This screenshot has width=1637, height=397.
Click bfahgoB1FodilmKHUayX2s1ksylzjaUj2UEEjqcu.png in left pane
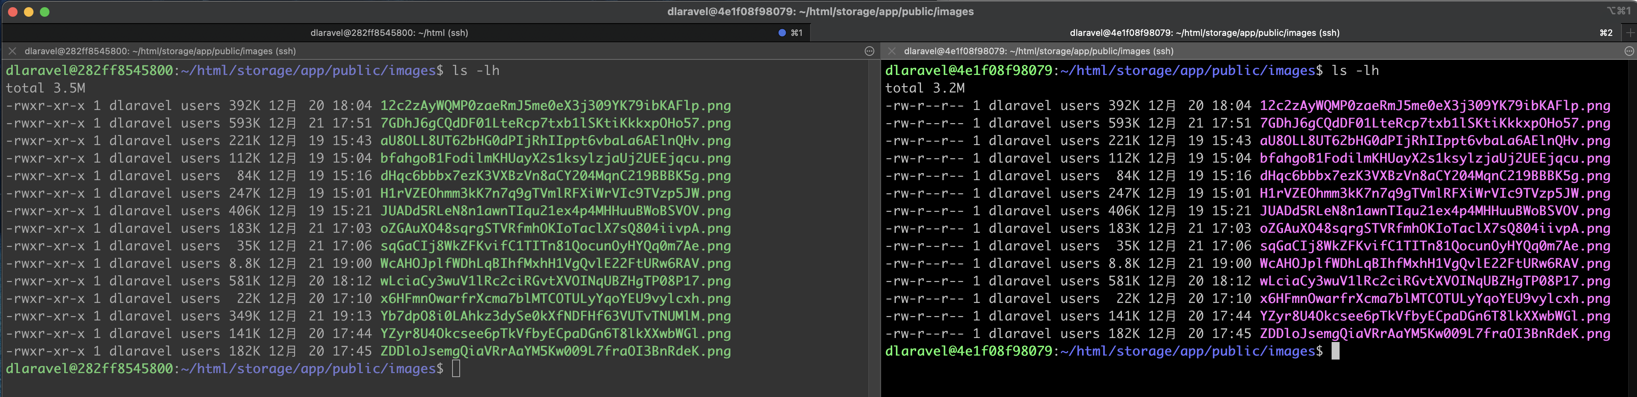coord(555,158)
